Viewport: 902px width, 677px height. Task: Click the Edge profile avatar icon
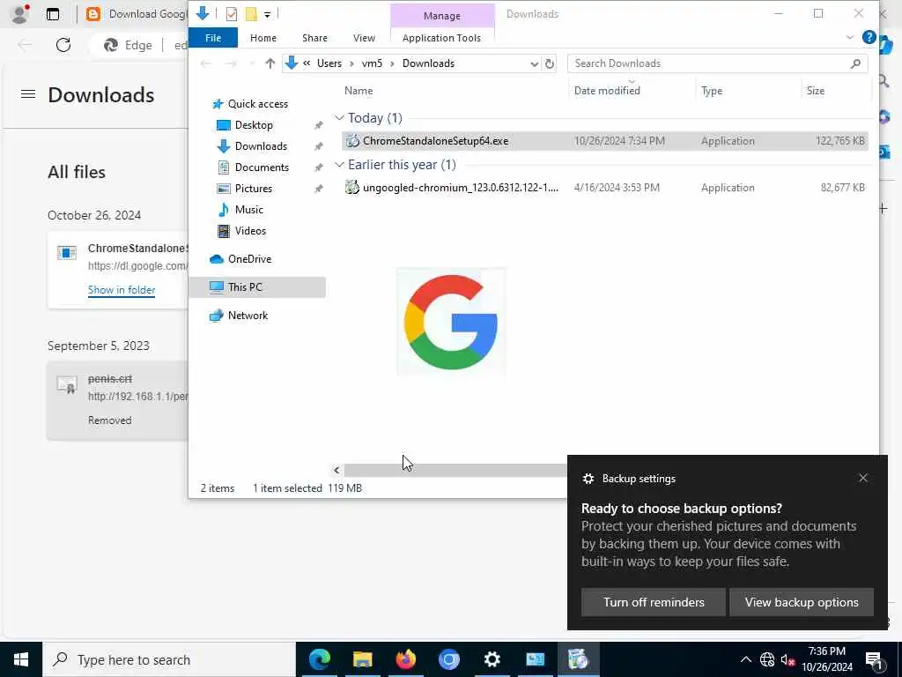click(20, 14)
